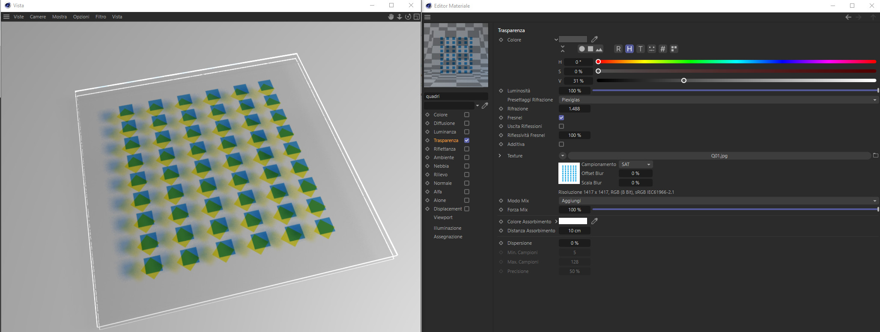Click the white Colore Assorbimento swatch
880x332 pixels.
(573, 221)
